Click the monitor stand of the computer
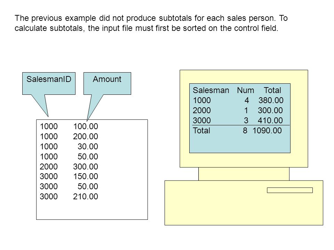Screen dimensions: 334x250 point(244,174)
